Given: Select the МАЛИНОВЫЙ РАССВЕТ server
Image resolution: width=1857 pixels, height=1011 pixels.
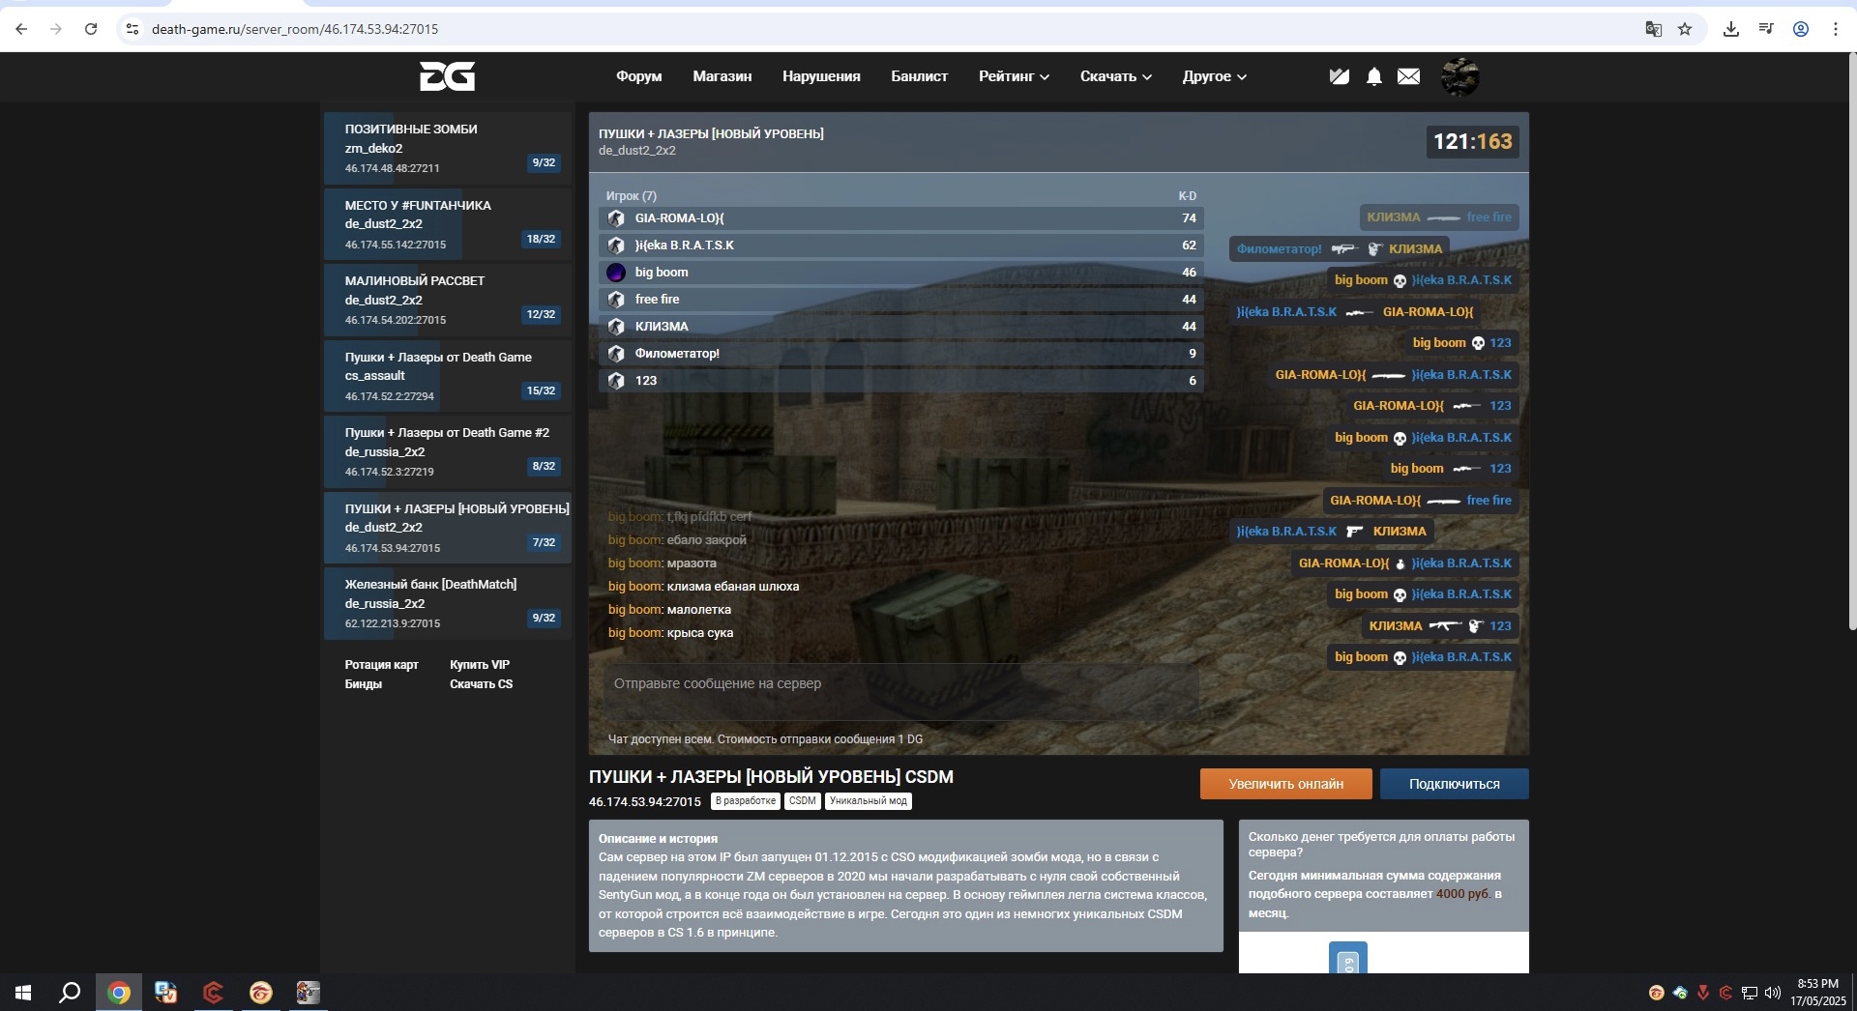Looking at the screenshot, I should tap(447, 300).
